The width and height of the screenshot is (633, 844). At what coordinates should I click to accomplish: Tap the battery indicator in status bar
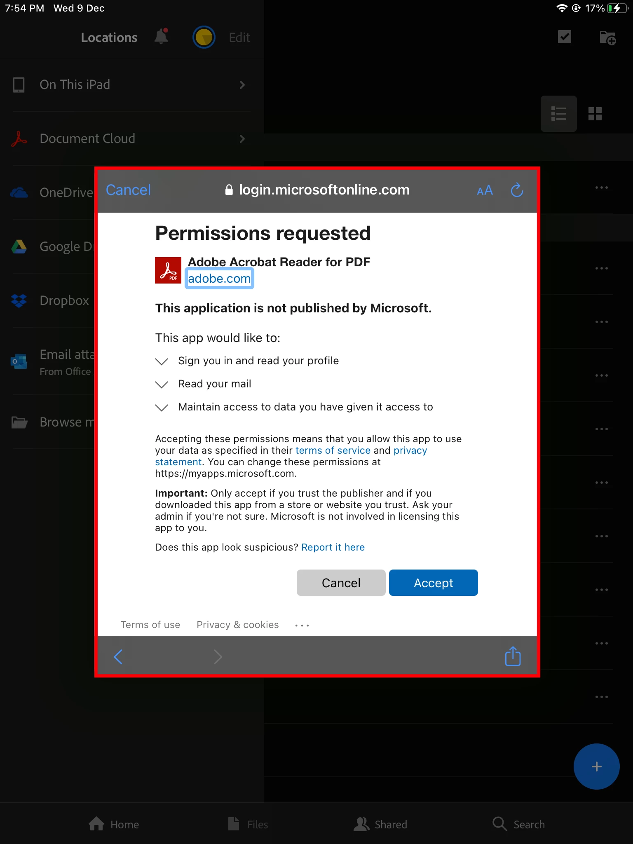[617, 8]
